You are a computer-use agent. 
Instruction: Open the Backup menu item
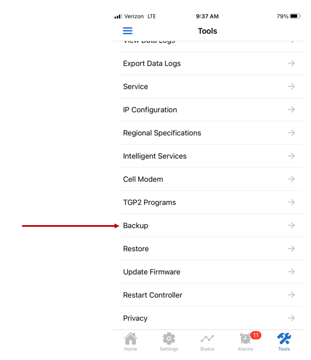tap(211, 226)
